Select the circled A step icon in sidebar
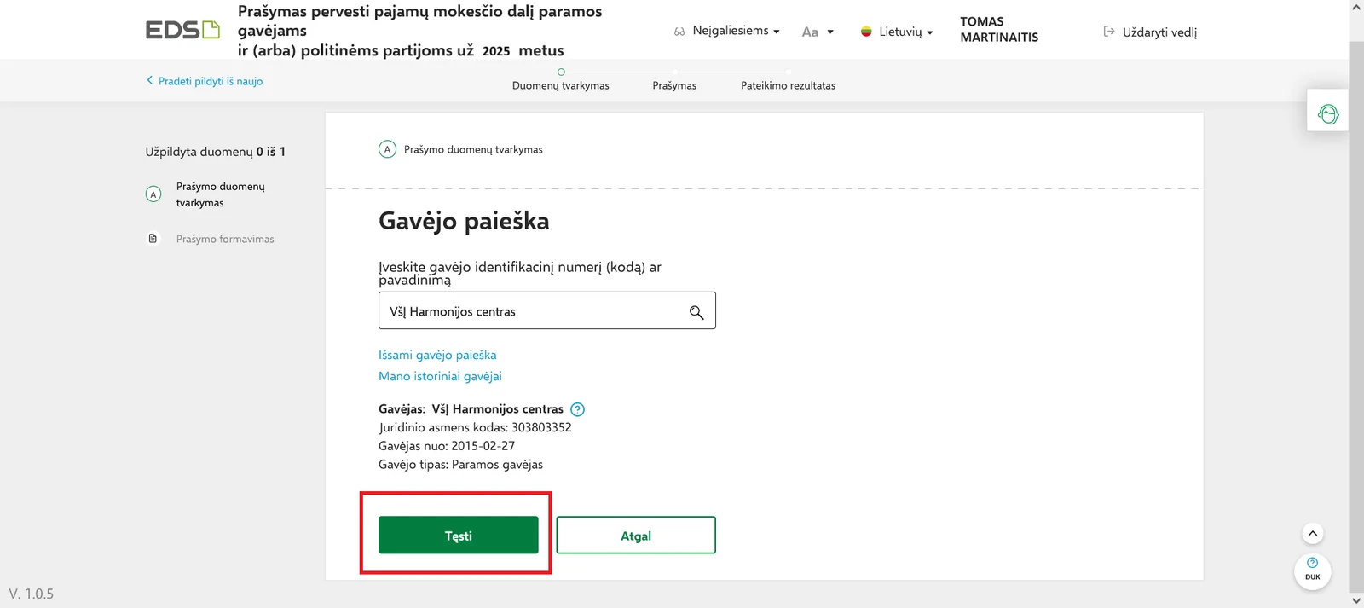This screenshot has width=1364, height=608. coord(153,194)
